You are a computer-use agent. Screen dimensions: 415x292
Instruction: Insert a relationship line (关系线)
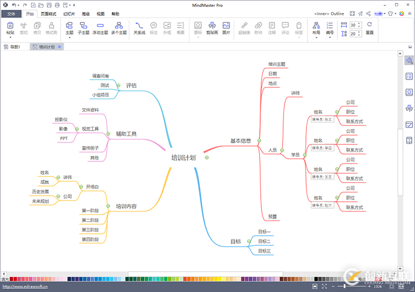tap(139, 28)
